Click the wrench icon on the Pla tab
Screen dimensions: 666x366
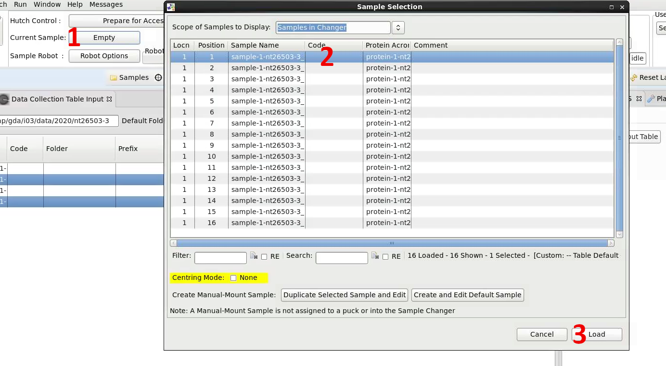(651, 99)
